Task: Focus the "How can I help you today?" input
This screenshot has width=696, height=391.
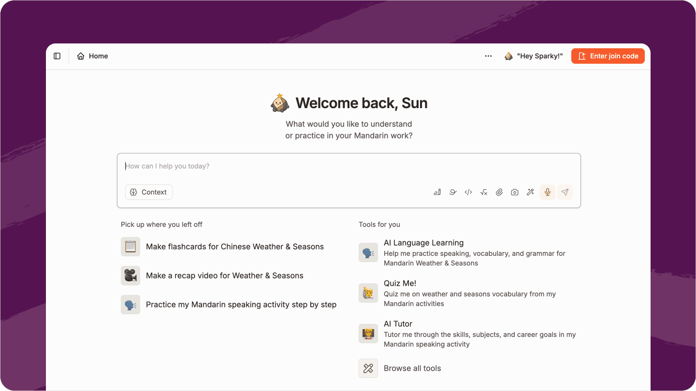Action: [x=348, y=166]
